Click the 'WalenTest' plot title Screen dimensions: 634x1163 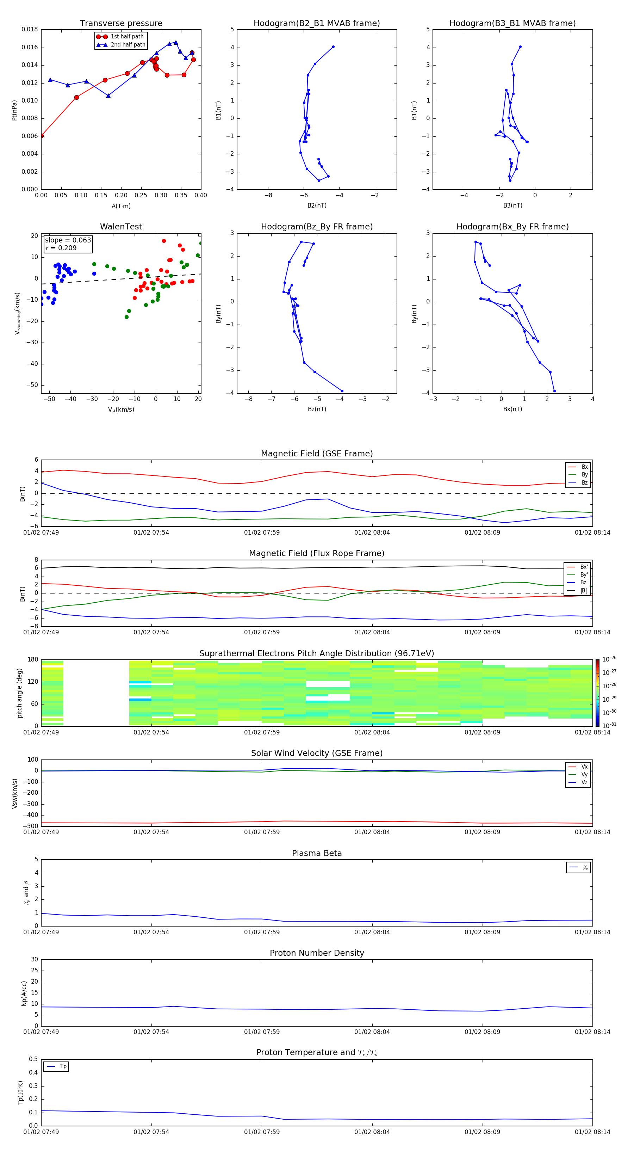(121, 227)
